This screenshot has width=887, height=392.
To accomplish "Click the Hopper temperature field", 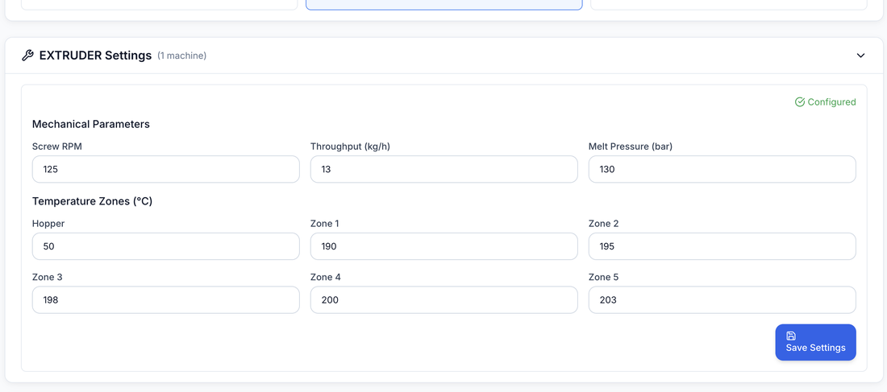I will pos(166,246).
